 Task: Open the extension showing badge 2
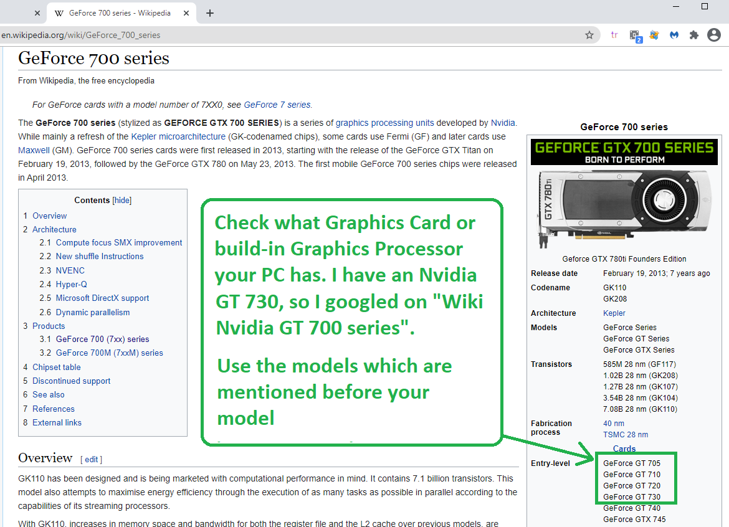(635, 36)
